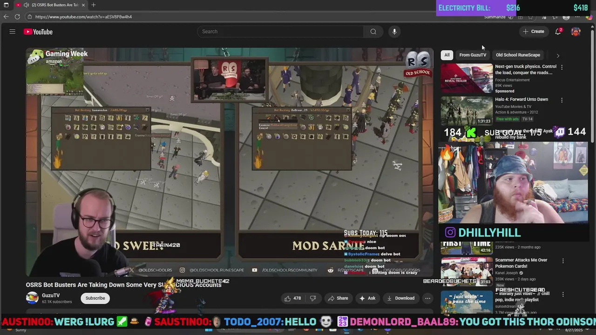Dislike the video
Image resolution: width=596 pixels, height=335 pixels.
pyautogui.click(x=313, y=298)
